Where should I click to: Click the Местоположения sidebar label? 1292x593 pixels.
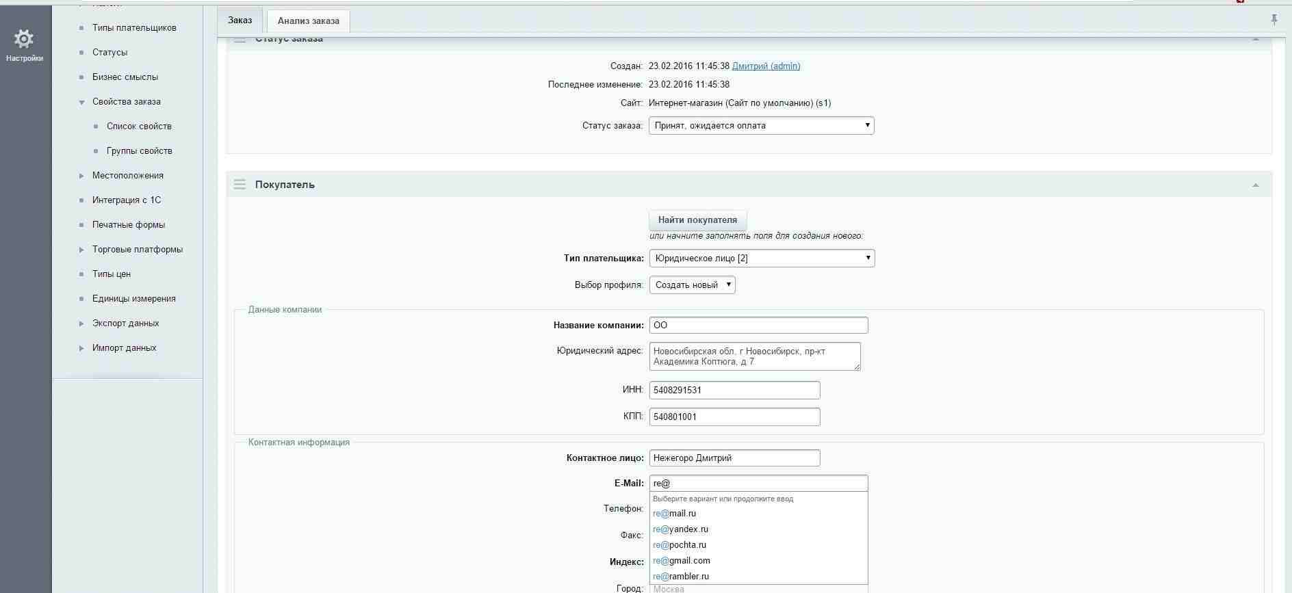pyautogui.click(x=128, y=176)
